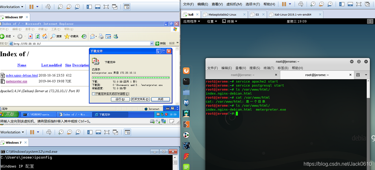Click XP 开始 Start button
Image resolution: width=375 pixels, height=170 pixels.
tap(10, 114)
